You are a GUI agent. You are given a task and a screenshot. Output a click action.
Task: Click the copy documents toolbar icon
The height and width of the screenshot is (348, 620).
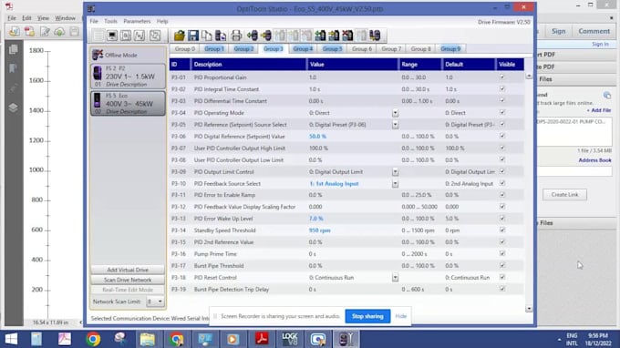pyautogui.click(x=206, y=36)
